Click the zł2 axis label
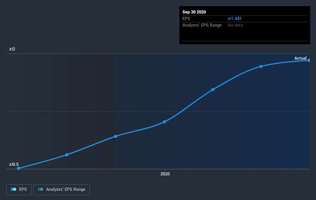Image resolution: width=316 pixels, height=200 pixels. [12, 49]
